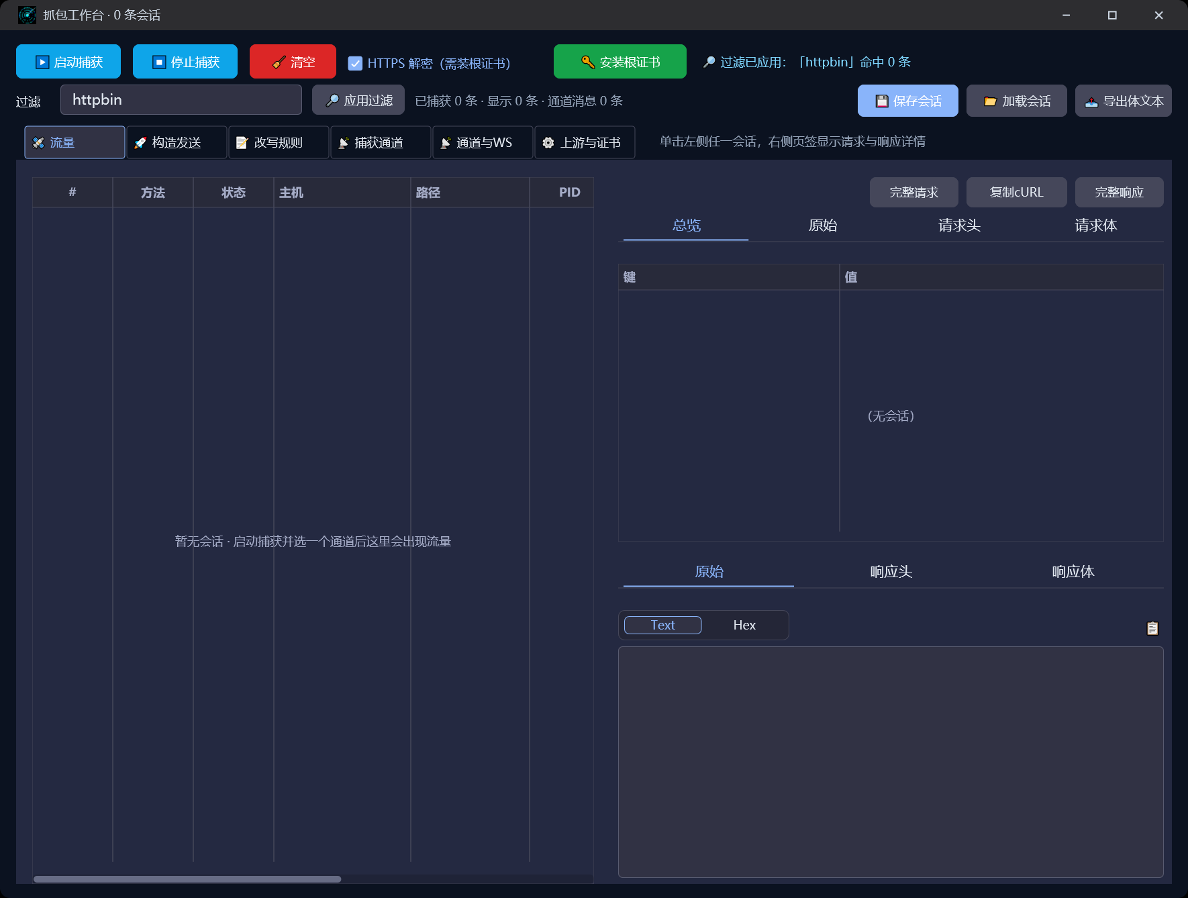The image size is (1188, 898).
Task: Open the 上游与证书 tab
Action: pyautogui.click(x=585, y=142)
